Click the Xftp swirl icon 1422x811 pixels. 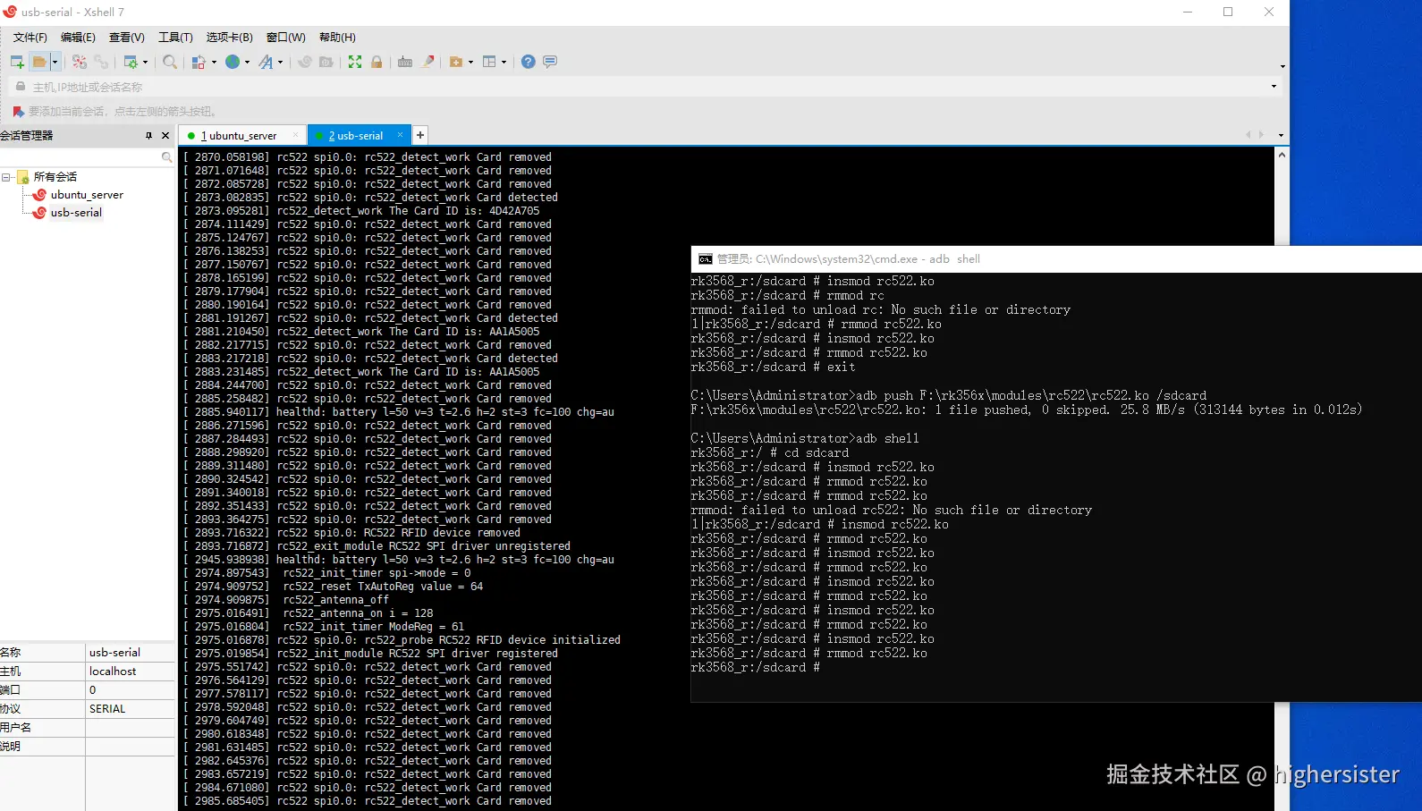coord(305,62)
